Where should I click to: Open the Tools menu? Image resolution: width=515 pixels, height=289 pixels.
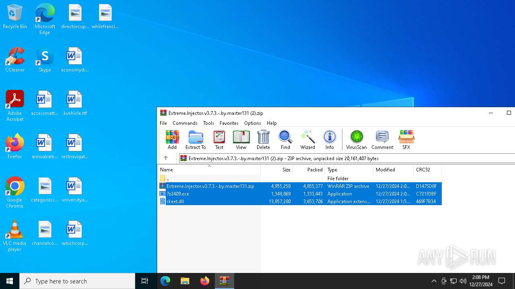pyautogui.click(x=208, y=123)
